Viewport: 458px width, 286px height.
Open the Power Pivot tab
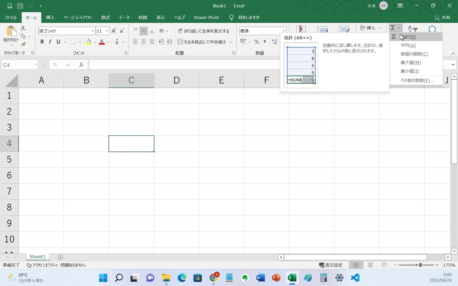(206, 18)
